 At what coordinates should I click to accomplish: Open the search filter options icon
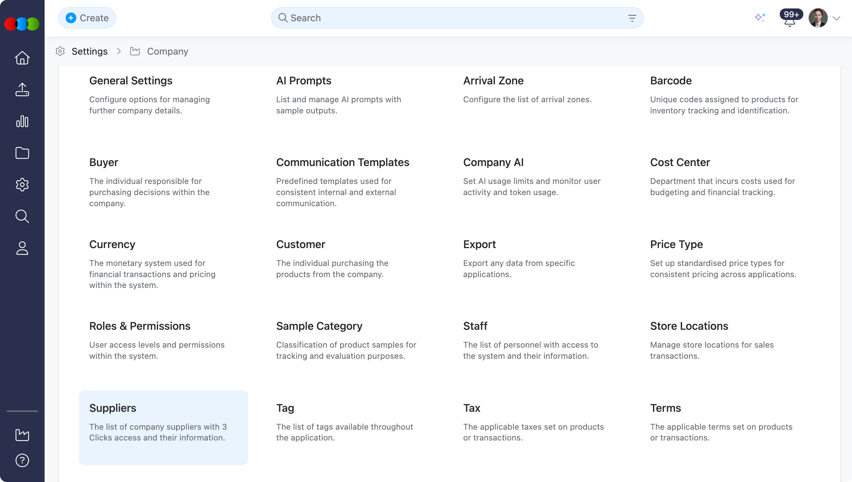coord(632,18)
